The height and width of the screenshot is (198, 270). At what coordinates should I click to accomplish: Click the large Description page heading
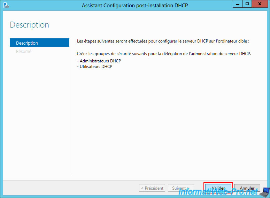pos(29,25)
